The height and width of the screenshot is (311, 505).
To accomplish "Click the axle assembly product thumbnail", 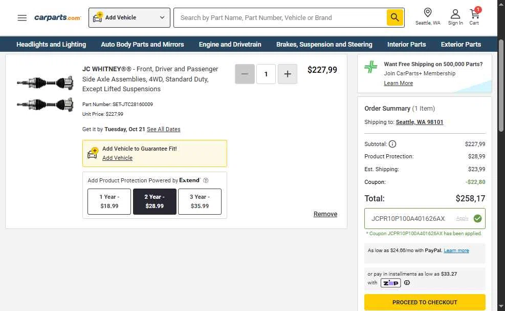I will click(45, 94).
